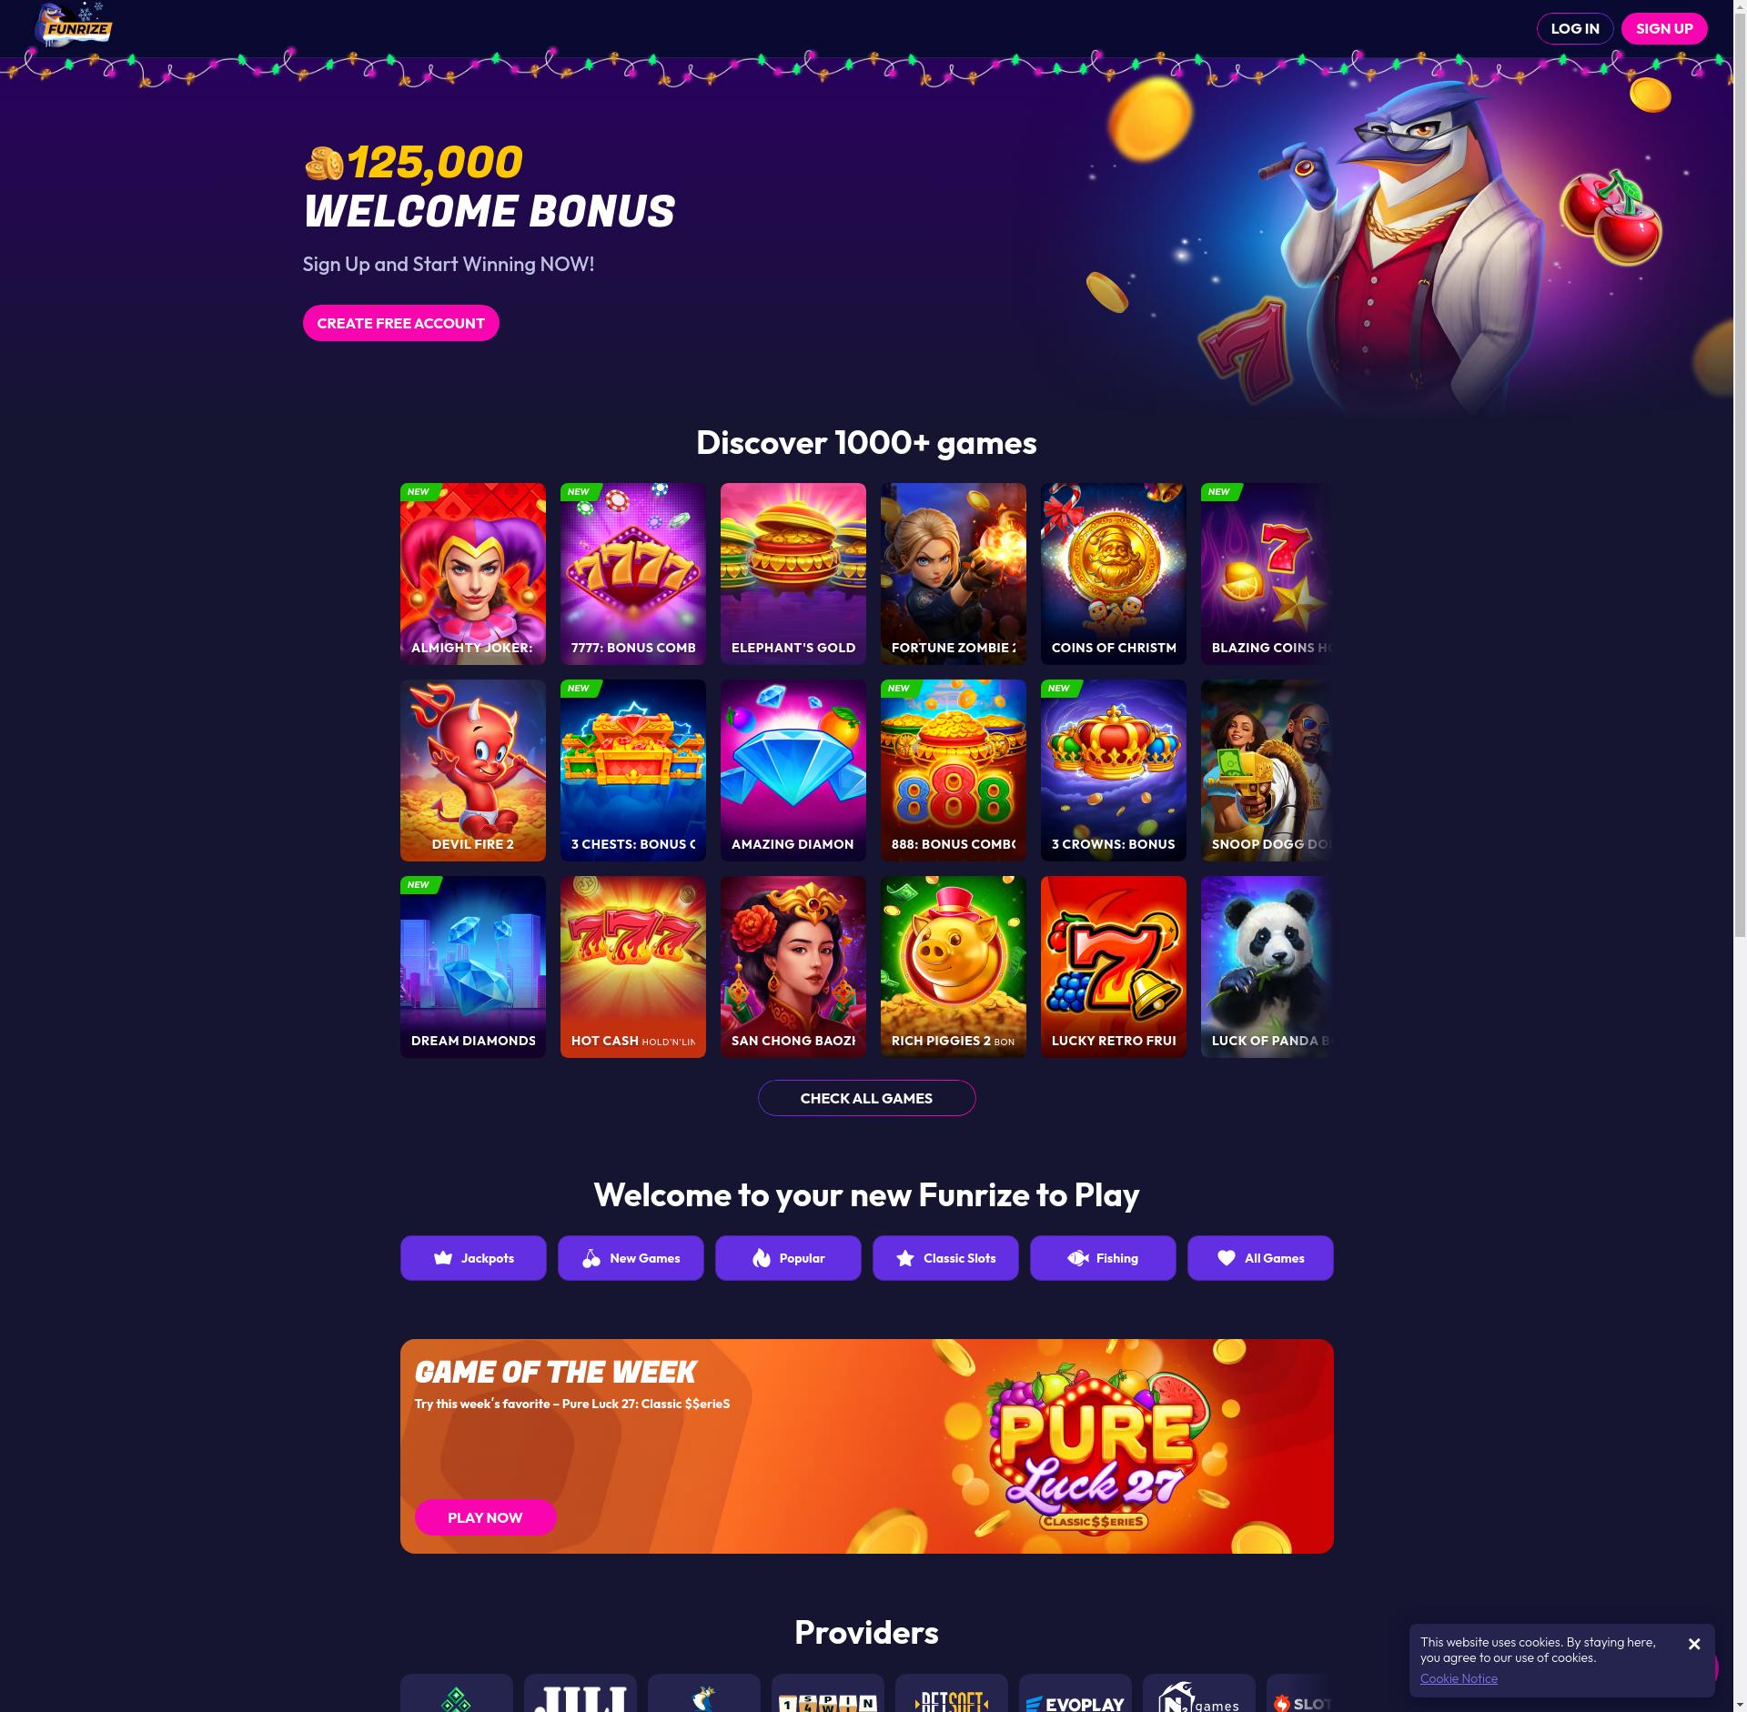The width and height of the screenshot is (1747, 1712).
Task: Open the Devil Fire 2 game thumbnail
Action: 473,770
